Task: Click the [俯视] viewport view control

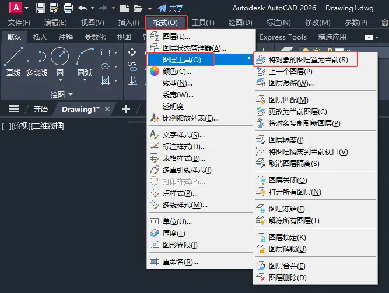Action: [x=22, y=126]
